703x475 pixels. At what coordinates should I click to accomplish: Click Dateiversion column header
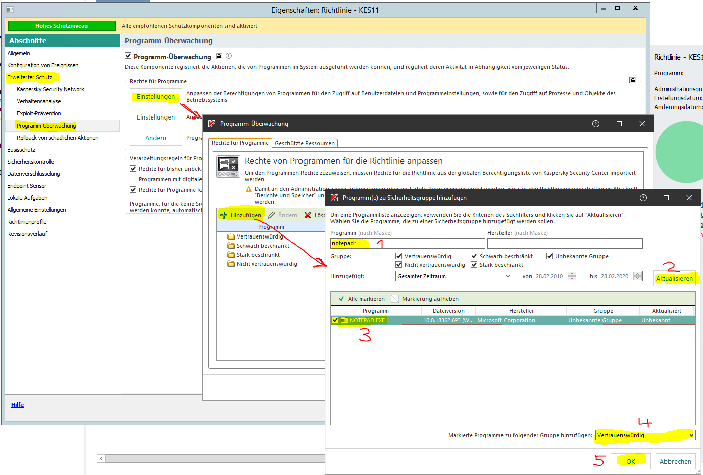(448, 311)
